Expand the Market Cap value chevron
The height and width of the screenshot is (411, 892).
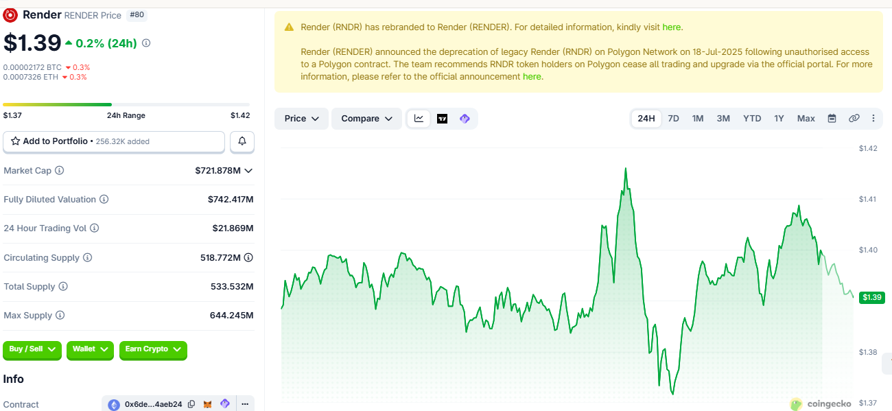click(248, 170)
